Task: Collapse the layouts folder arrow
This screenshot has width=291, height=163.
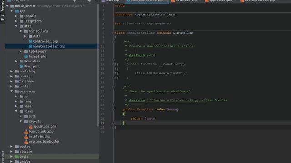Action: 21,121
